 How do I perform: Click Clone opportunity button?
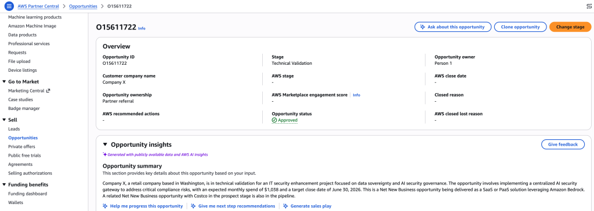(x=520, y=27)
